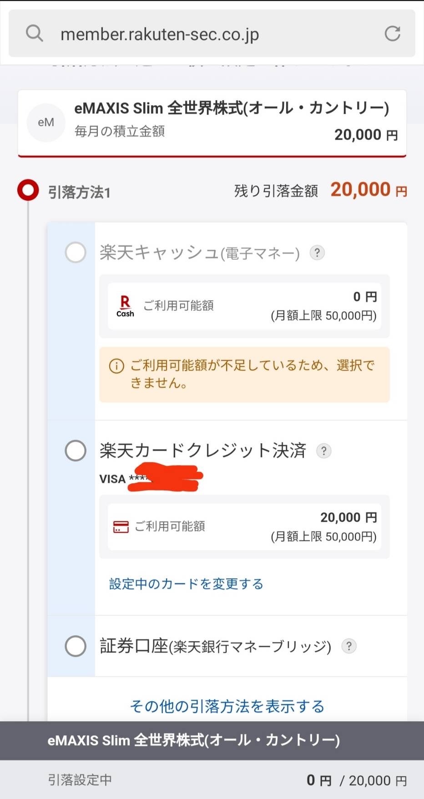Open help icon next to 証券口座
This screenshot has height=799, width=424.
[x=349, y=646]
